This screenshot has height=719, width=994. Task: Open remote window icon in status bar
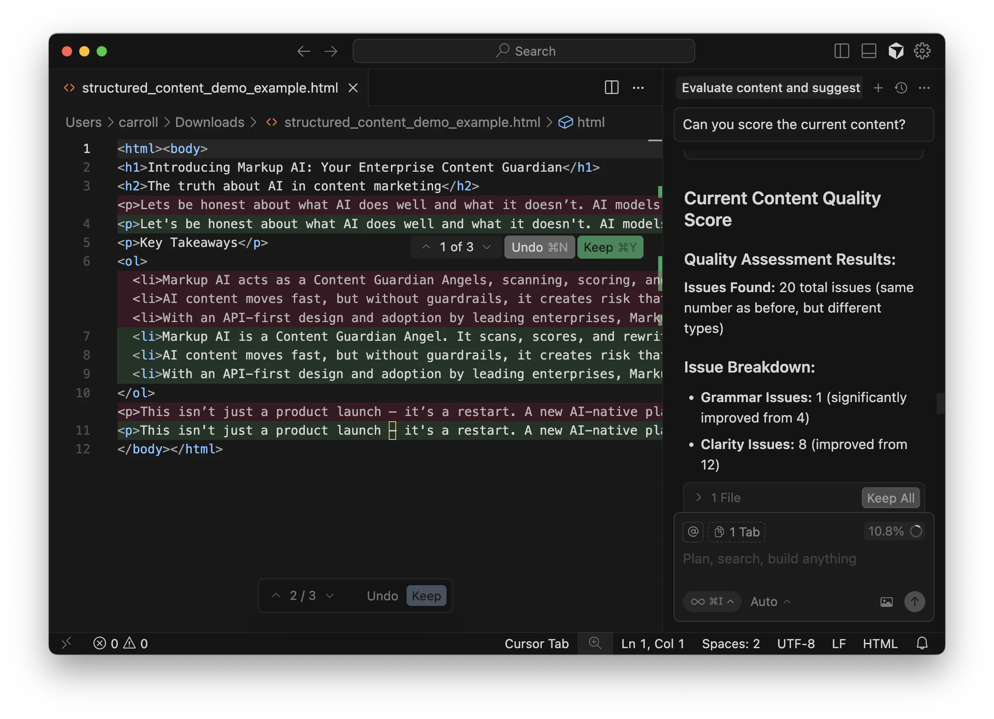[x=67, y=643]
